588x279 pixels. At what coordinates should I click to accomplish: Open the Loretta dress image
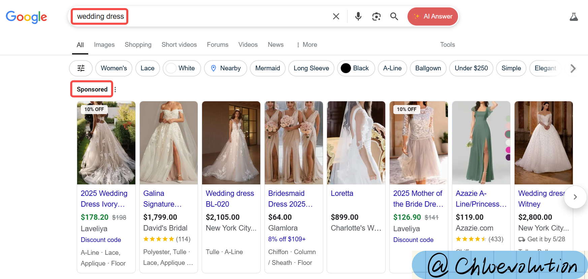(356, 143)
